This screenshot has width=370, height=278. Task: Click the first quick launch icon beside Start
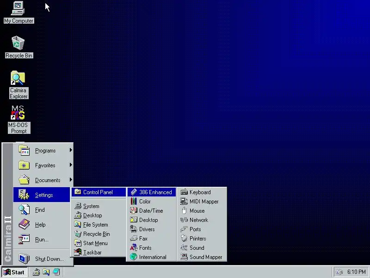coord(36,272)
